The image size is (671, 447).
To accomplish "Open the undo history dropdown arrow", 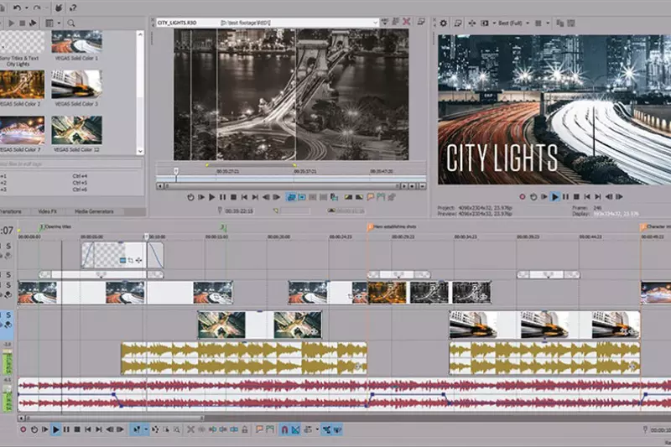I will 27,8.
